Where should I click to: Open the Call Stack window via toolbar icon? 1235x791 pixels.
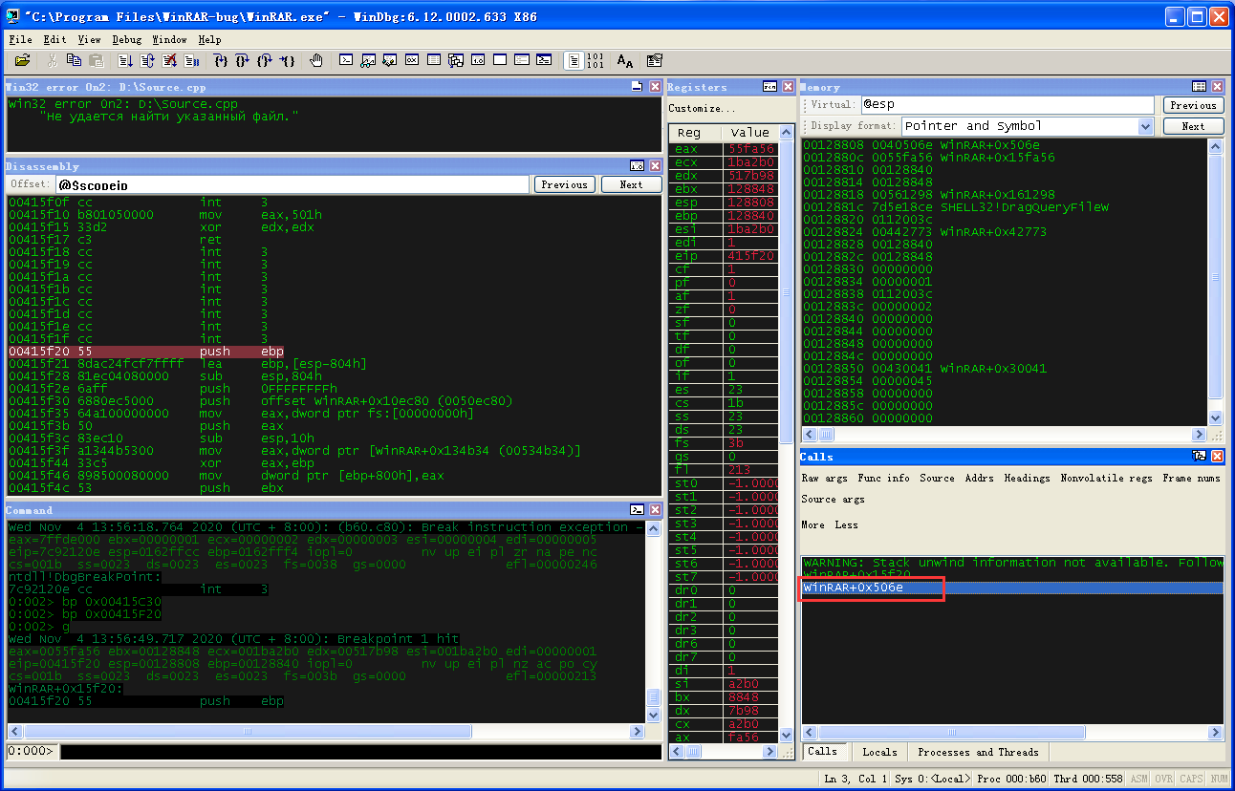click(455, 60)
